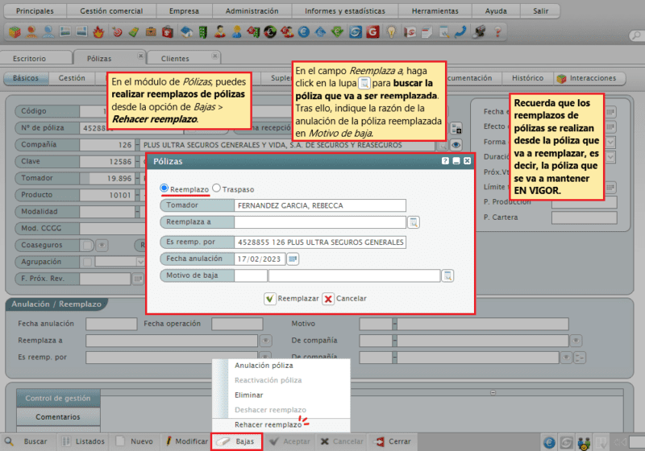Click the telephone icon in the main toolbar
Viewport: 645px width, 451px height.
pyautogui.click(x=460, y=33)
